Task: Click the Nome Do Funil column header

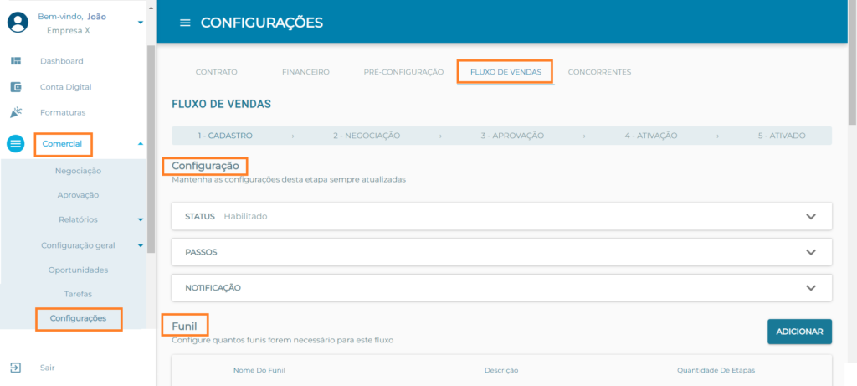Action: pos(259,371)
